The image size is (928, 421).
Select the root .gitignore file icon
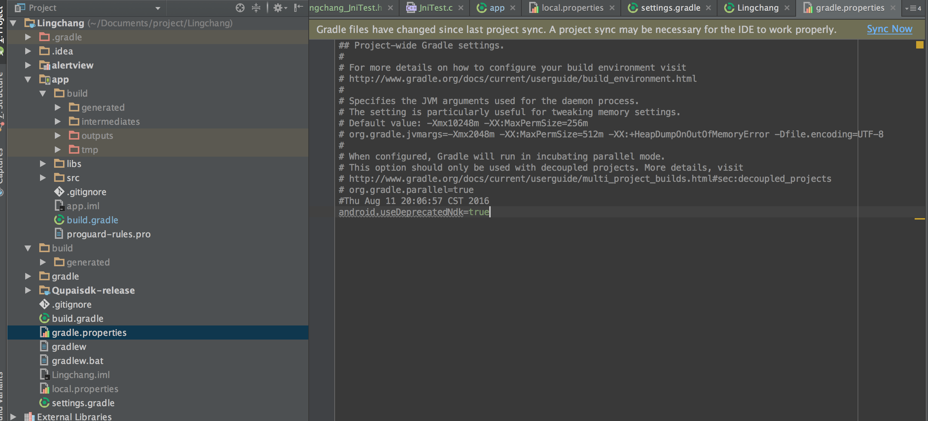point(44,304)
